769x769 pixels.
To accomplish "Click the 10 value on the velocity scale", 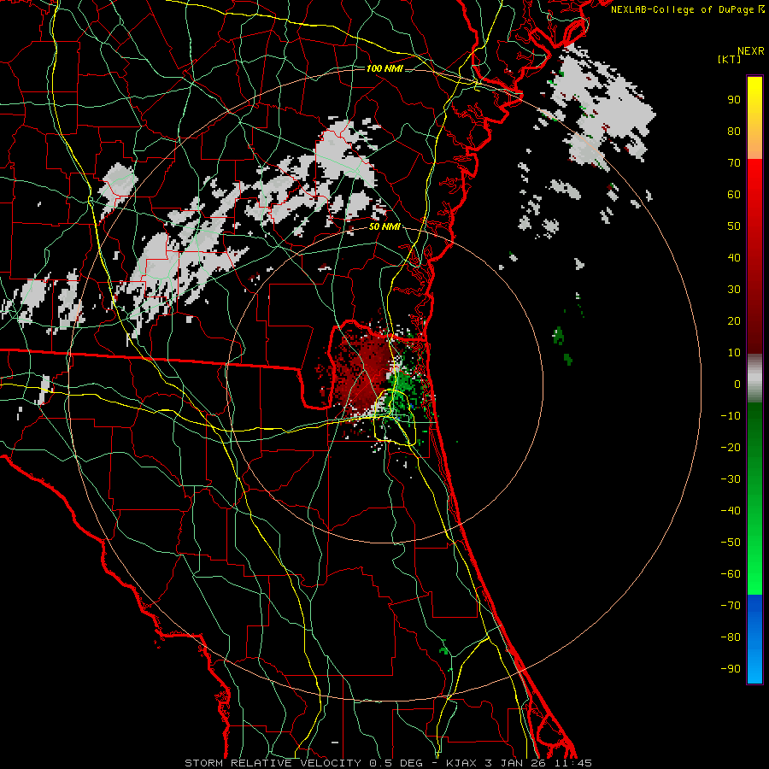I will (x=734, y=353).
